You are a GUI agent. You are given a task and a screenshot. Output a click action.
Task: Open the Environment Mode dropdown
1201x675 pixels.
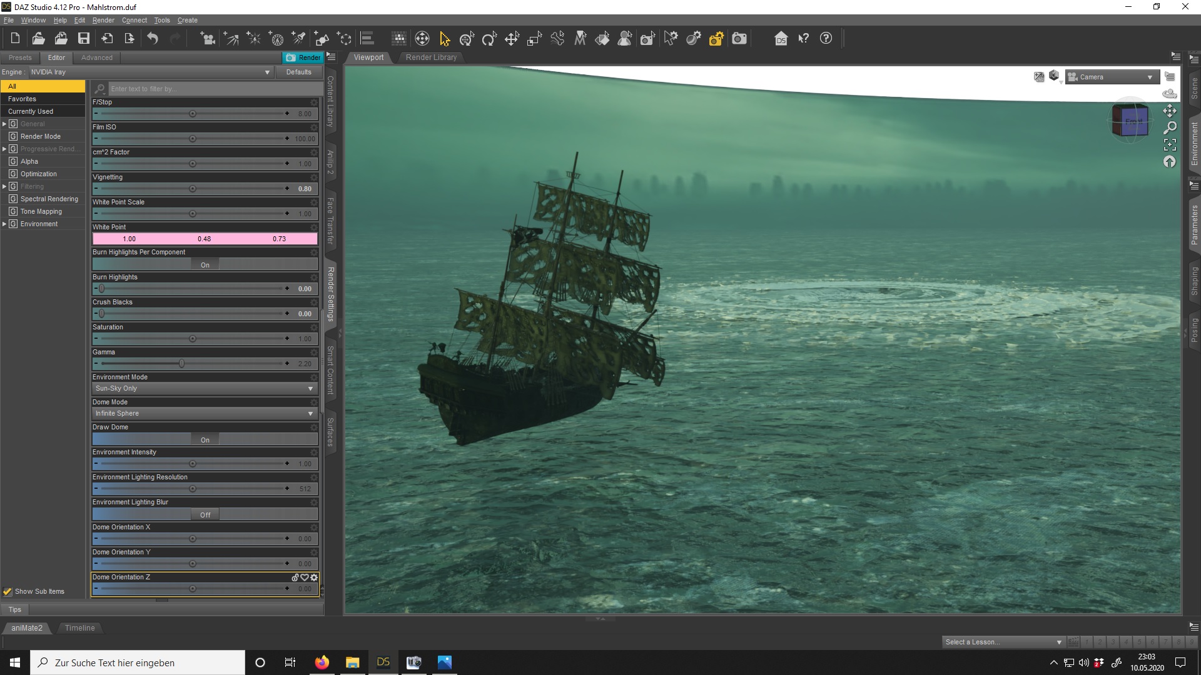click(205, 388)
